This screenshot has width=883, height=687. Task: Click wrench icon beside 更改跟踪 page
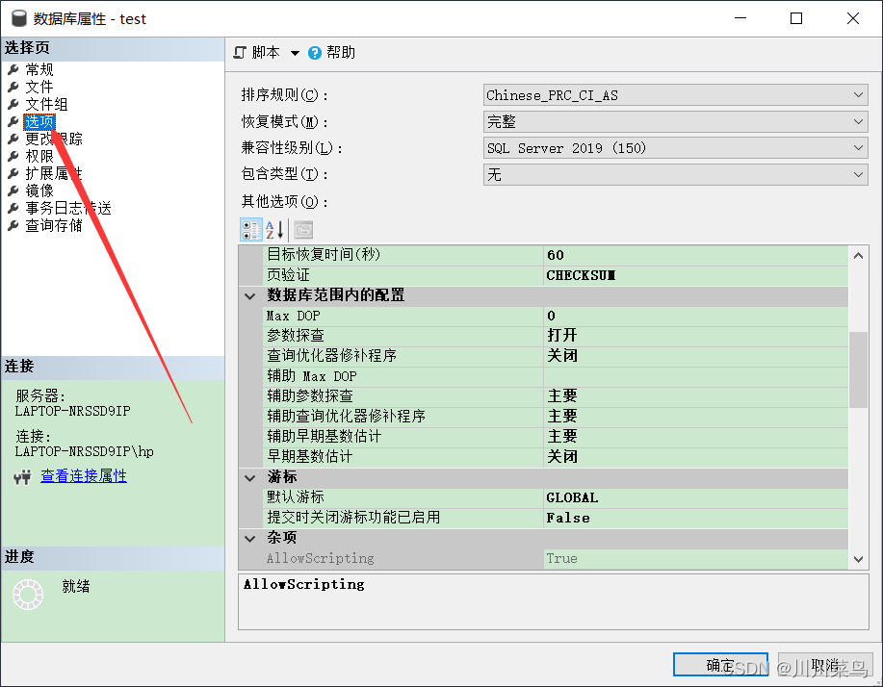click(13, 139)
